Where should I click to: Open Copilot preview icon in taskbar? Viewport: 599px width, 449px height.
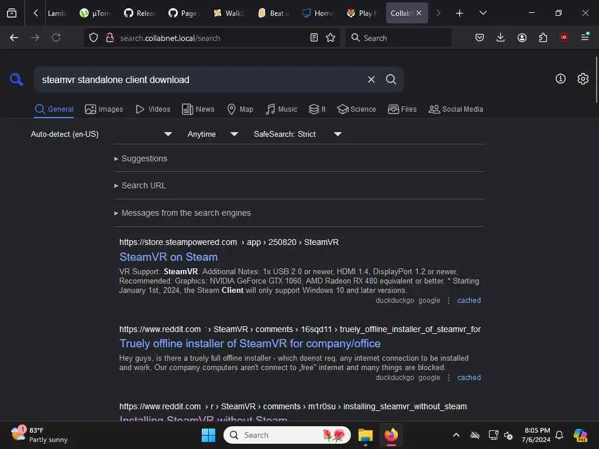click(580, 435)
